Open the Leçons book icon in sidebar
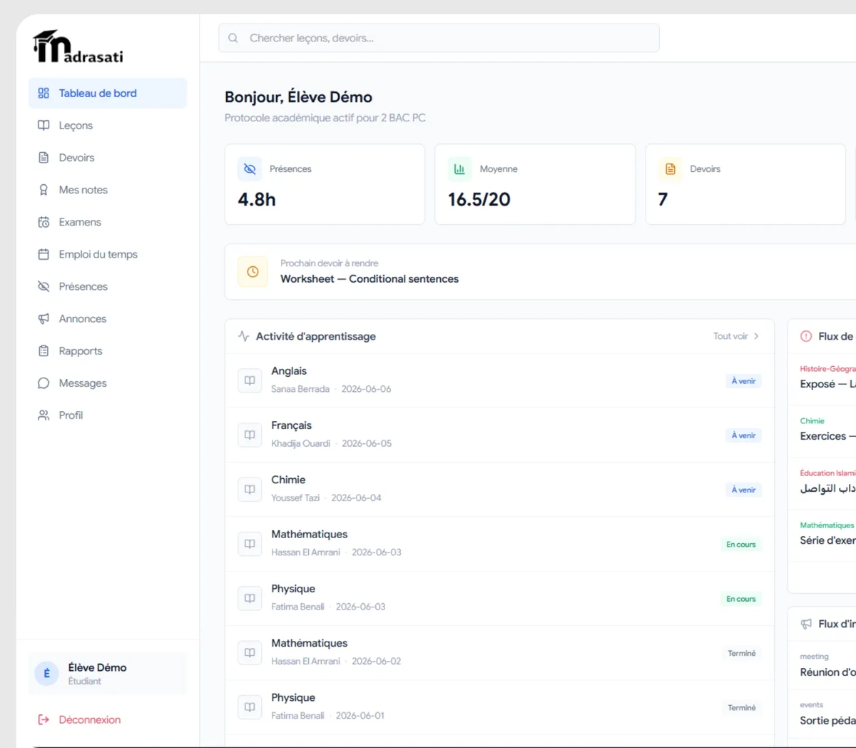 pos(44,126)
